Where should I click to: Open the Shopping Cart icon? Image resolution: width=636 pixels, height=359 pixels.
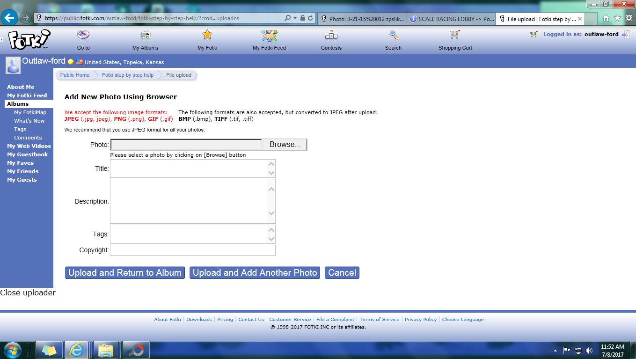455,35
